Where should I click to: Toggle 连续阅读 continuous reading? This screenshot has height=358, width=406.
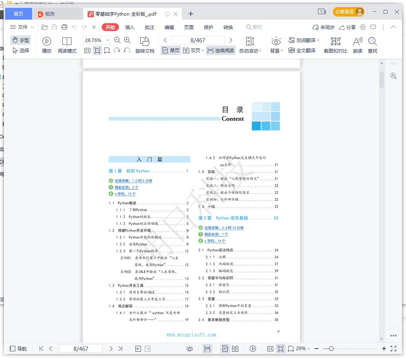point(221,51)
